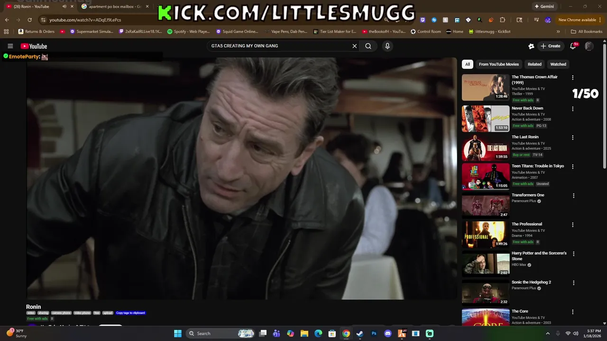Switch to the apartment po box mailbox tab
Viewport: 607px width, 341px height.
(115, 7)
